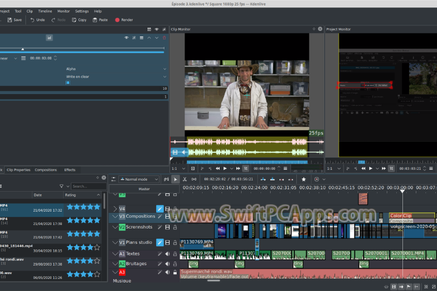The image size is (437, 291).
Task: Play the clip in Clip Monitor
Action: (x=225, y=169)
